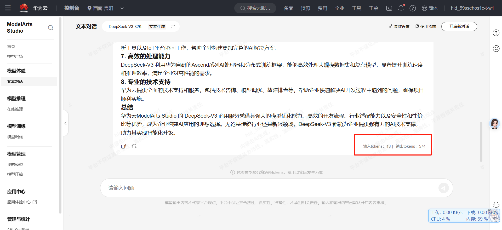
Task: Open the 工单 menu
Action: (373, 8)
